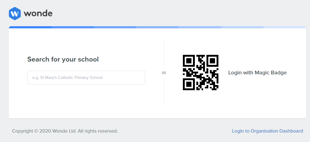The width and height of the screenshot is (310, 142).
Task: Click the darkest blue segment of top bar
Action: point(30,27)
